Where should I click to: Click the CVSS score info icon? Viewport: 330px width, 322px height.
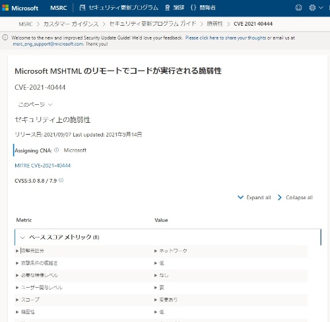[x=61, y=180]
